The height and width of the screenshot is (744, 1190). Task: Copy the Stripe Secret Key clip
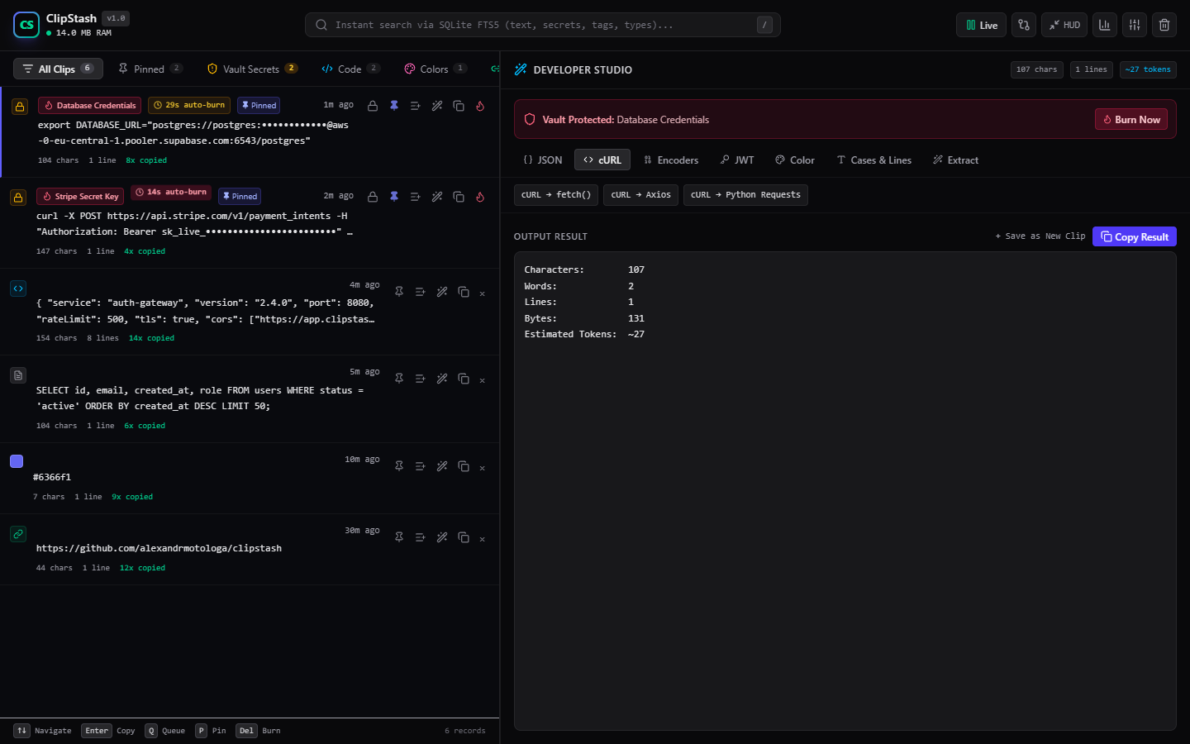[459, 197]
